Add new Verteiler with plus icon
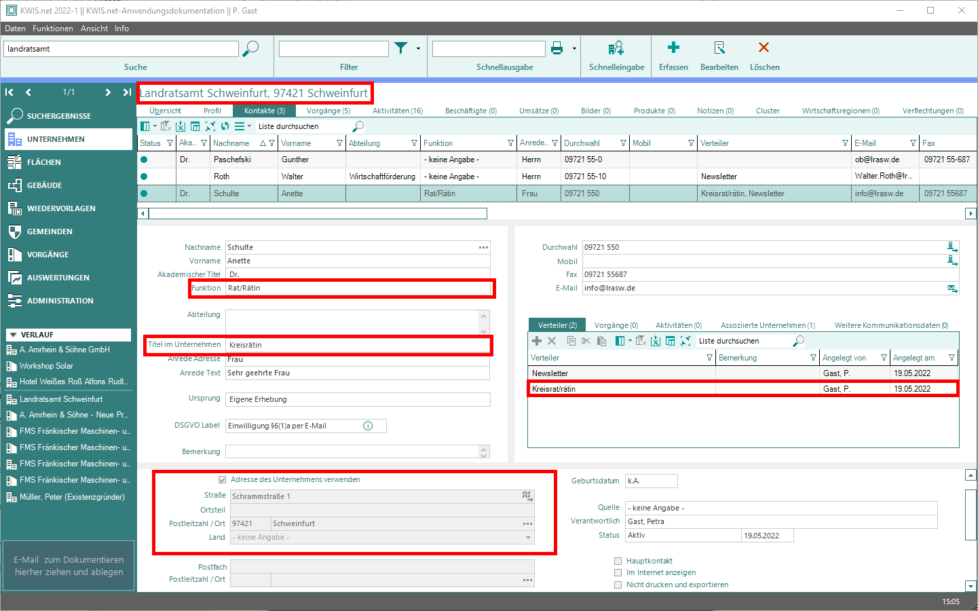This screenshot has width=978, height=611. (537, 341)
